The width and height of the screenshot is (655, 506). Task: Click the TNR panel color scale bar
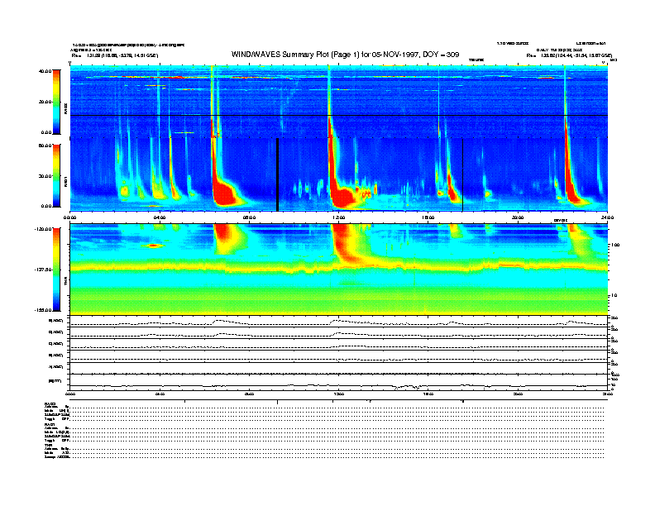pyautogui.click(x=56, y=270)
